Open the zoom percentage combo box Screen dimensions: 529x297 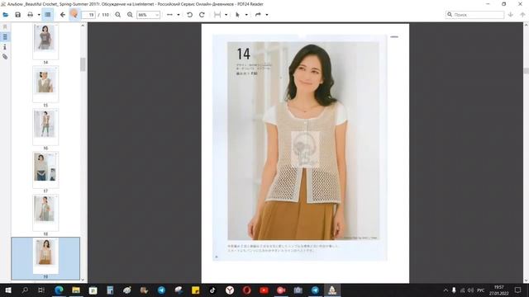(x=148, y=15)
